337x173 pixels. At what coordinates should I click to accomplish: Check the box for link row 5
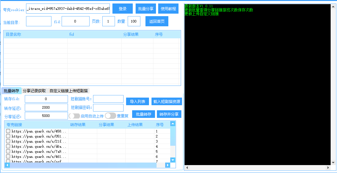click(x=8, y=151)
